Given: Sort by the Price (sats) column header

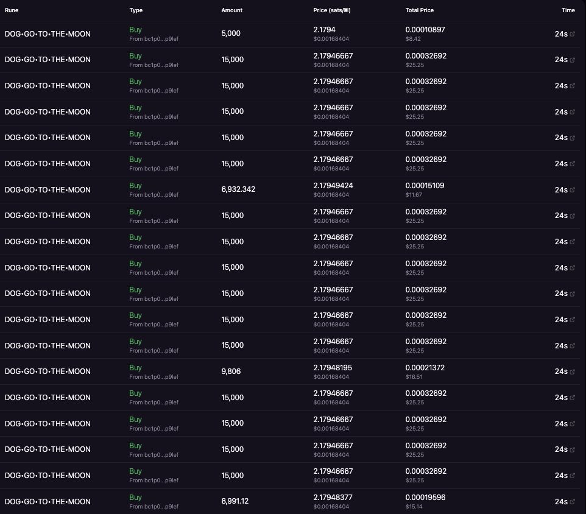Looking at the screenshot, I should pyautogui.click(x=331, y=10).
